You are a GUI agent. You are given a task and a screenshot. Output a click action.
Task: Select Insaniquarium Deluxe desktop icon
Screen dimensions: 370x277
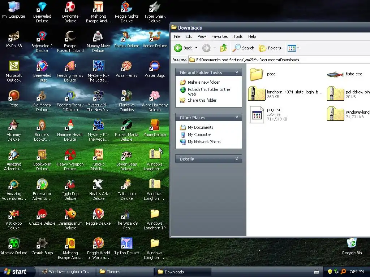70,219
